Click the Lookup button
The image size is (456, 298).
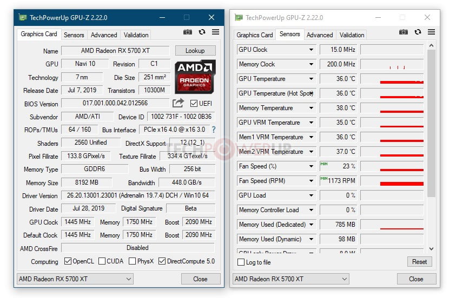(x=195, y=51)
